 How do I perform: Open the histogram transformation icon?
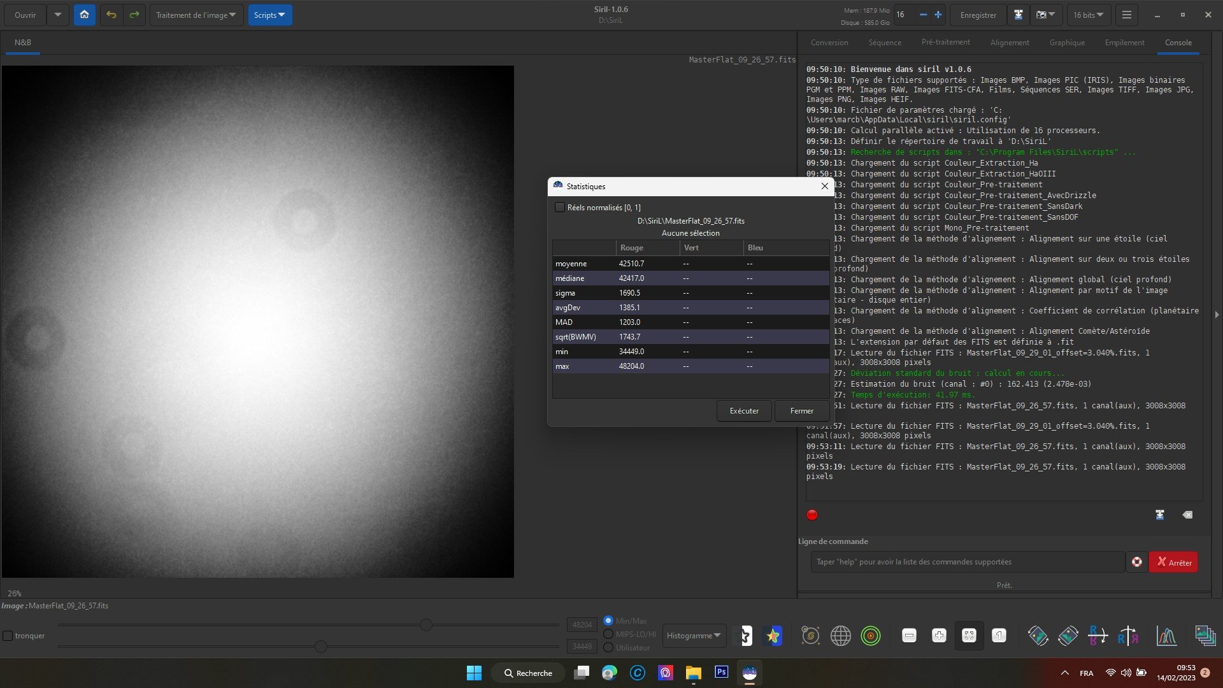pos(1166,636)
